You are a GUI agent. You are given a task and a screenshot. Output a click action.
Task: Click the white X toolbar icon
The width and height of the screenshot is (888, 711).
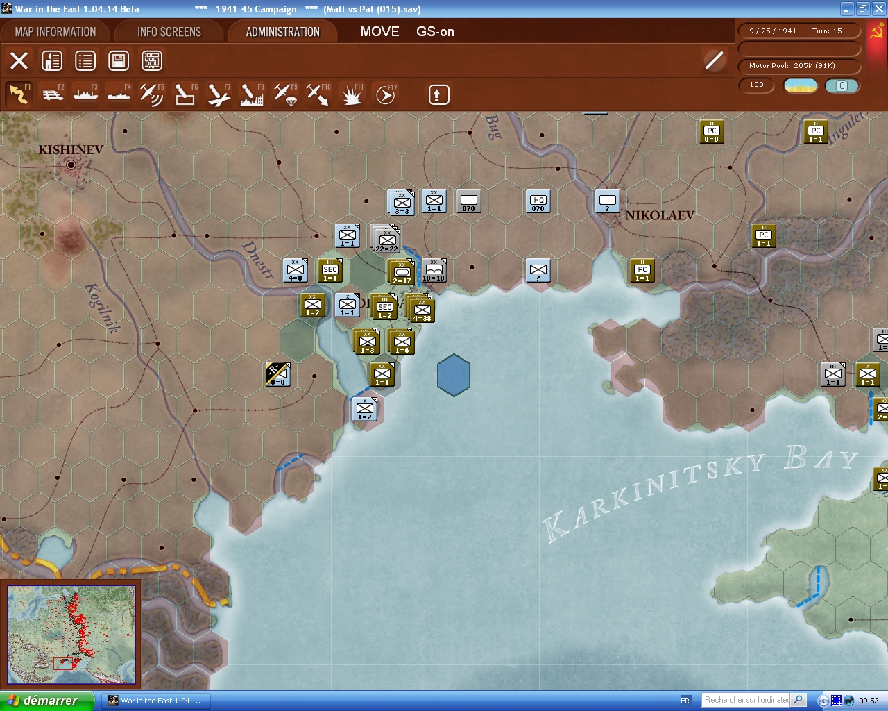coord(19,61)
